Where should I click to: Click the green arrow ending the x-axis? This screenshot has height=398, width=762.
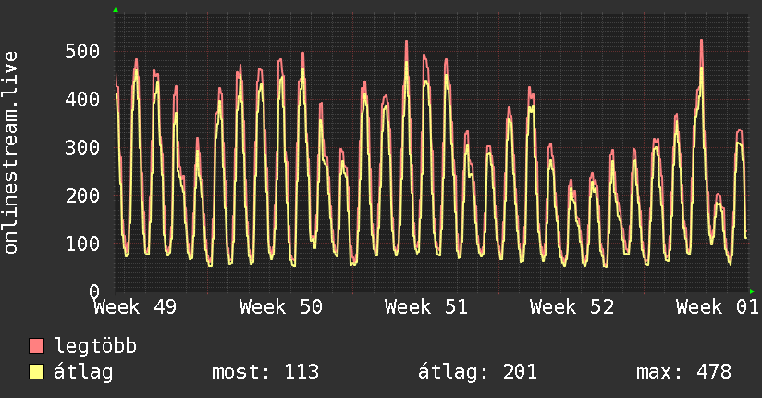(752, 292)
